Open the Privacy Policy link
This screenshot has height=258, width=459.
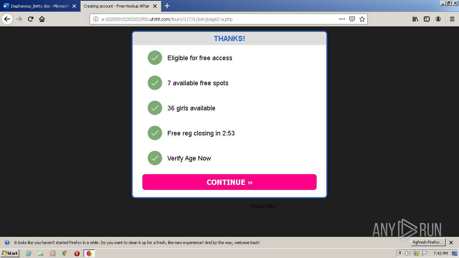click(263, 206)
